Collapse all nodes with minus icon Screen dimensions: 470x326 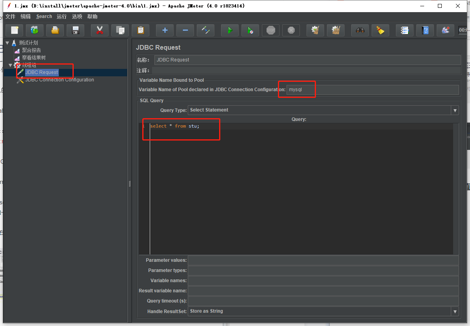tap(185, 30)
